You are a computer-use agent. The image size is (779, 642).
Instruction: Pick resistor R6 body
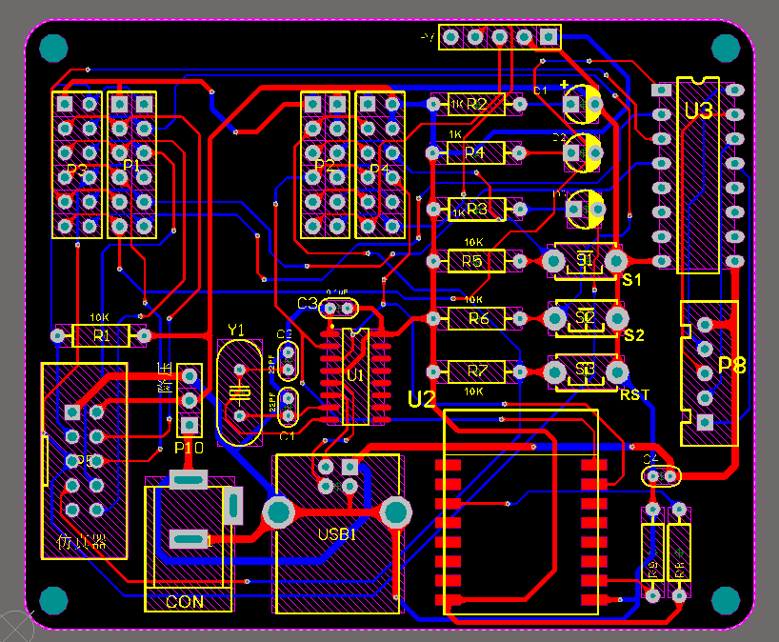click(x=476, y=318)
